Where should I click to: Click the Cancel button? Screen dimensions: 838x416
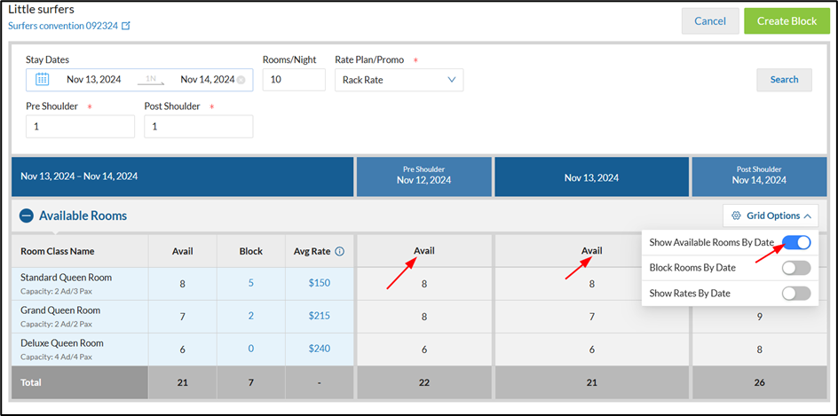coord(710,21)
